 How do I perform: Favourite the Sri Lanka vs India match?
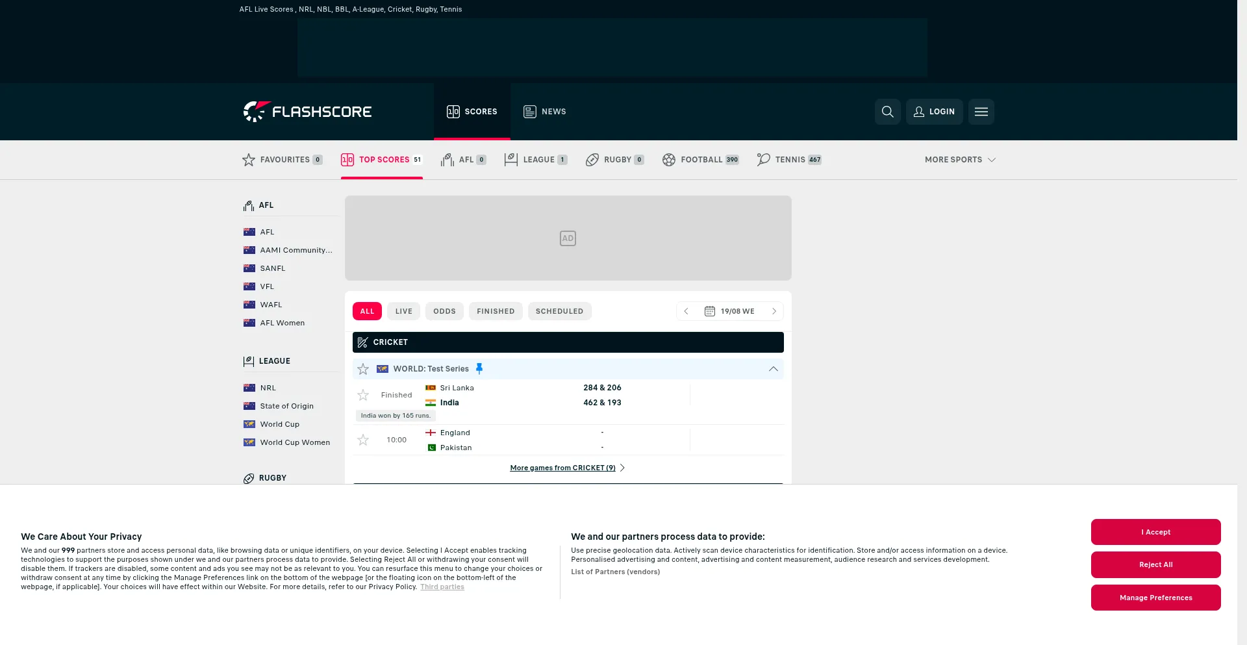[363, 395]
